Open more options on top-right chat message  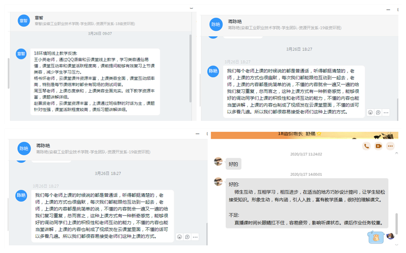click(386, 112)
